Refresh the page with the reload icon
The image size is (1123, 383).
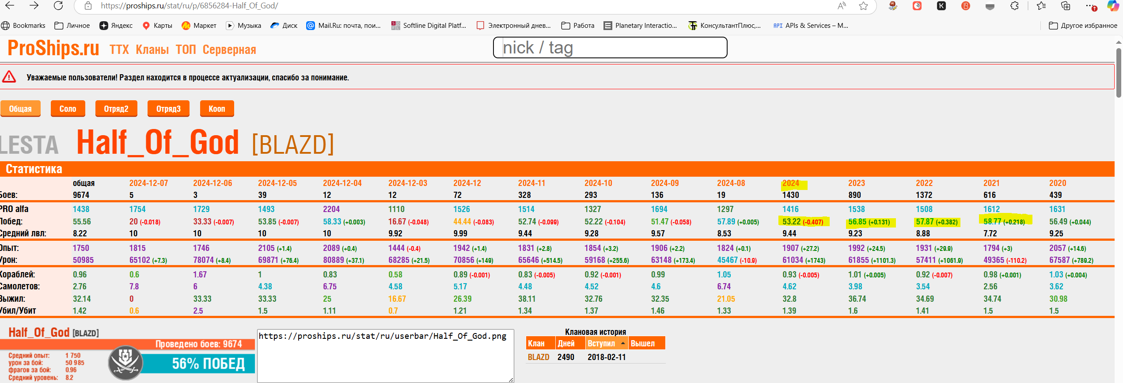(x=58, y=6)
